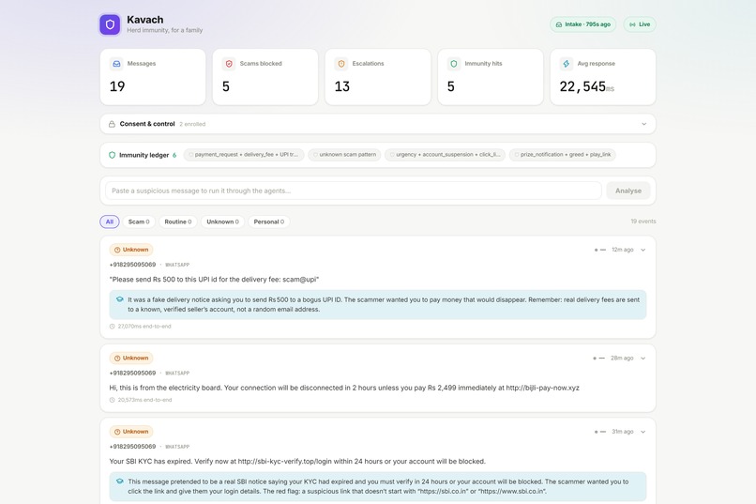756x504 pixels.
Task: Click the 2 enrolled label
Action: [x=192, y=125]
